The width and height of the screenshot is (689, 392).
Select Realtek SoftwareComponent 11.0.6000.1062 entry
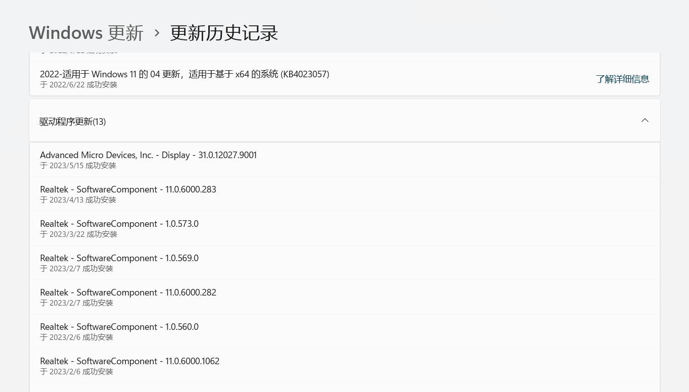[x=345, y=366]
